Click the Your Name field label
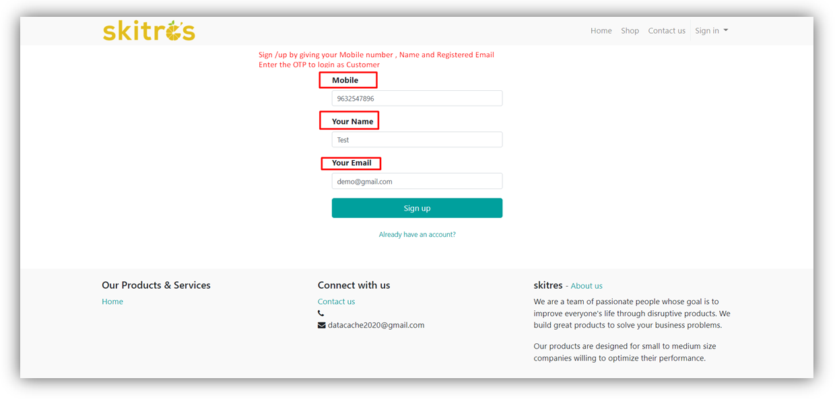 click(352, 122)
